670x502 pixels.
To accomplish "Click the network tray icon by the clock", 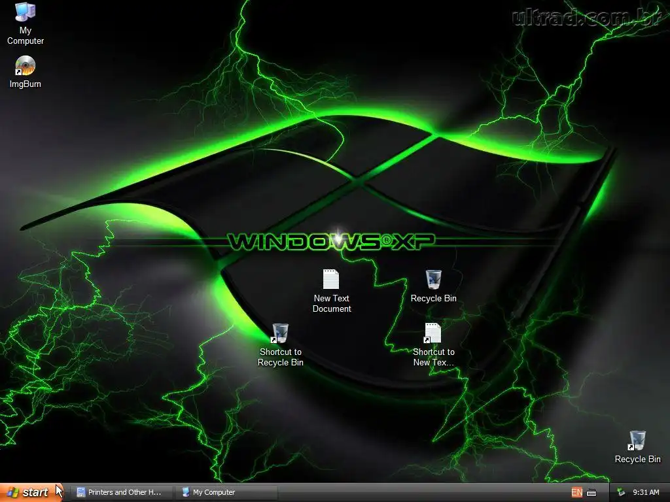I will [x=621, y=492].
